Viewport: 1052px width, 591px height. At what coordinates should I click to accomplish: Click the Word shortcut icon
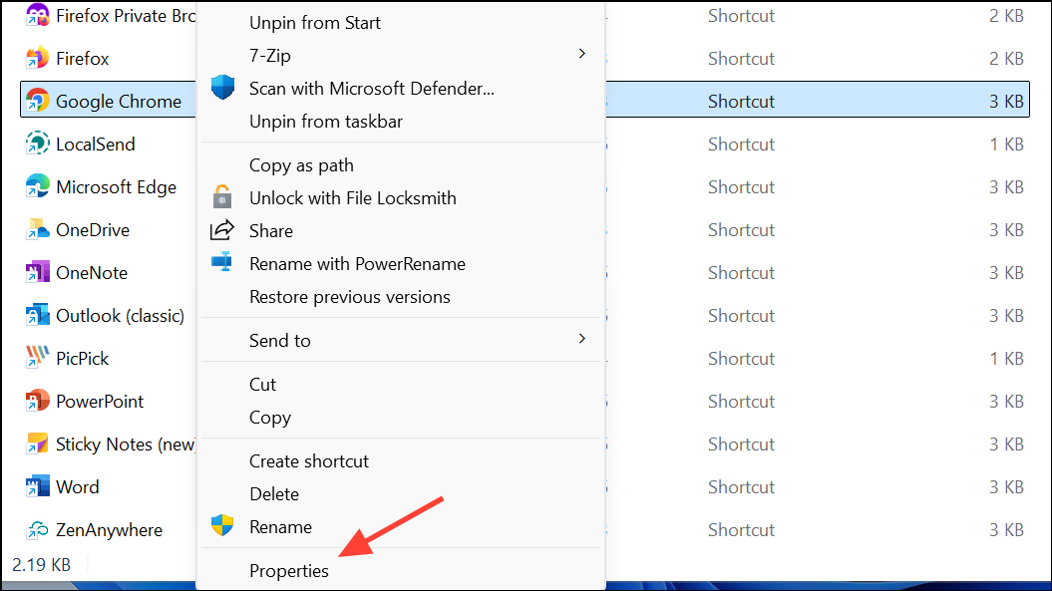37,487
